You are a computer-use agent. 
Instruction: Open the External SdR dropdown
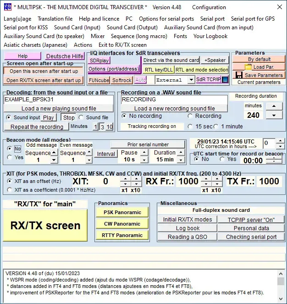pos(191,80)
